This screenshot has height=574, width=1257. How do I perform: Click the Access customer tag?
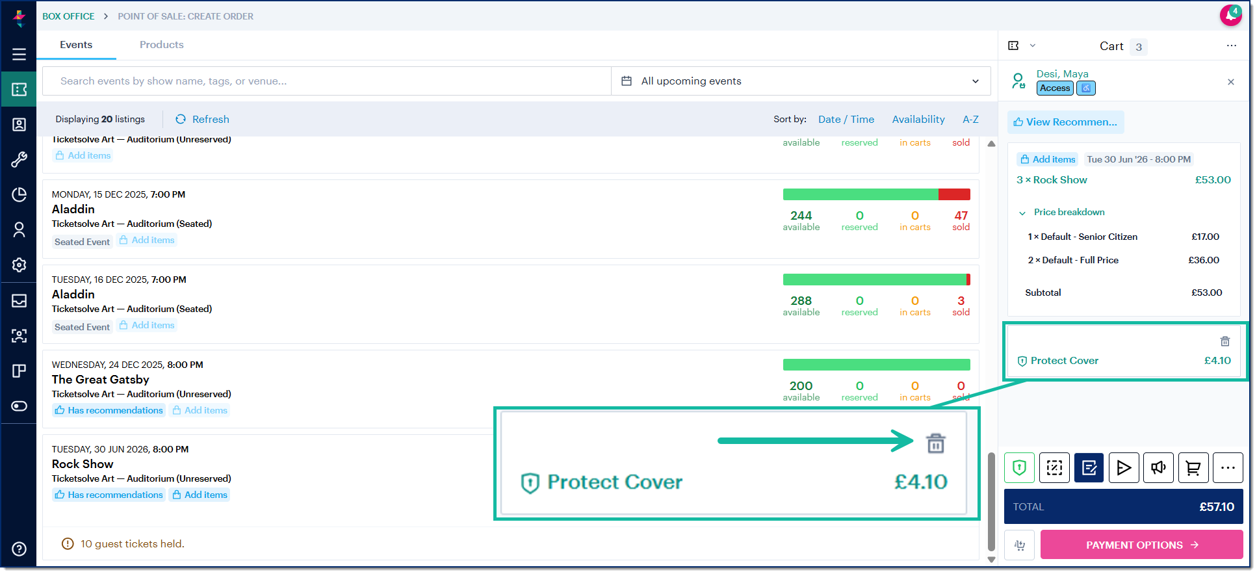[x=1054, y=88]
